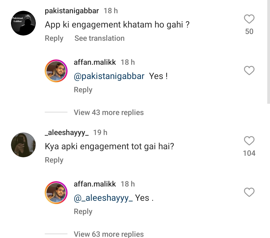Reply to _aleeshayyy_'s comment
This screenshot has width=270, height=238.
tap(54, 160)
